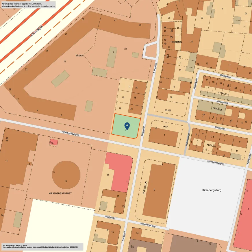
Task: Click the pink building labeled 5A
Action: pyautogui.click(x=54, y=142)
